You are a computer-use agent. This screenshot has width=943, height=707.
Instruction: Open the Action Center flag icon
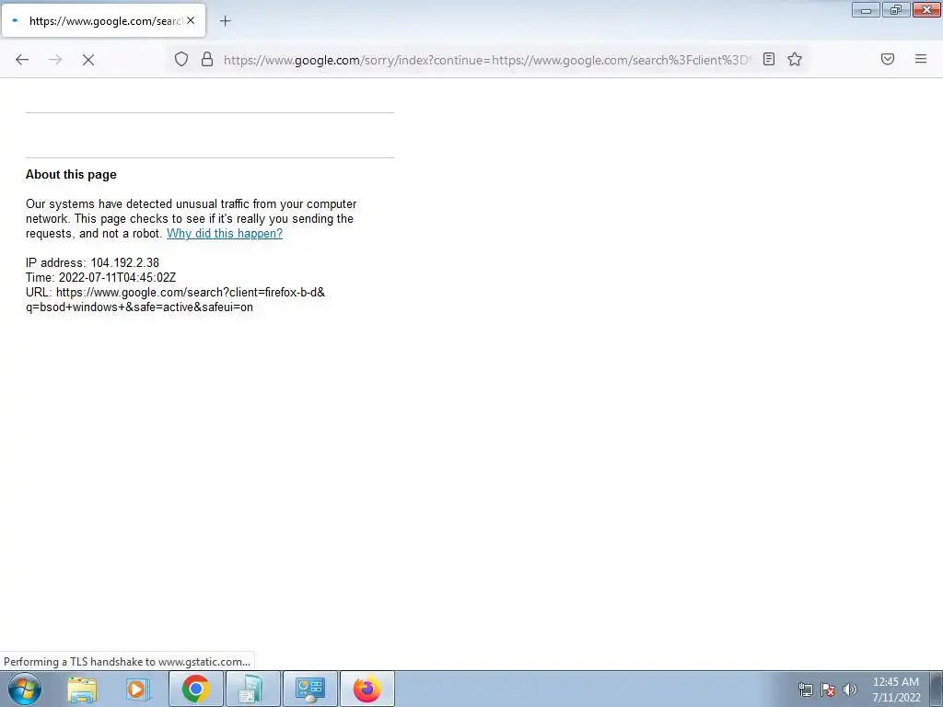click(828, 690)
